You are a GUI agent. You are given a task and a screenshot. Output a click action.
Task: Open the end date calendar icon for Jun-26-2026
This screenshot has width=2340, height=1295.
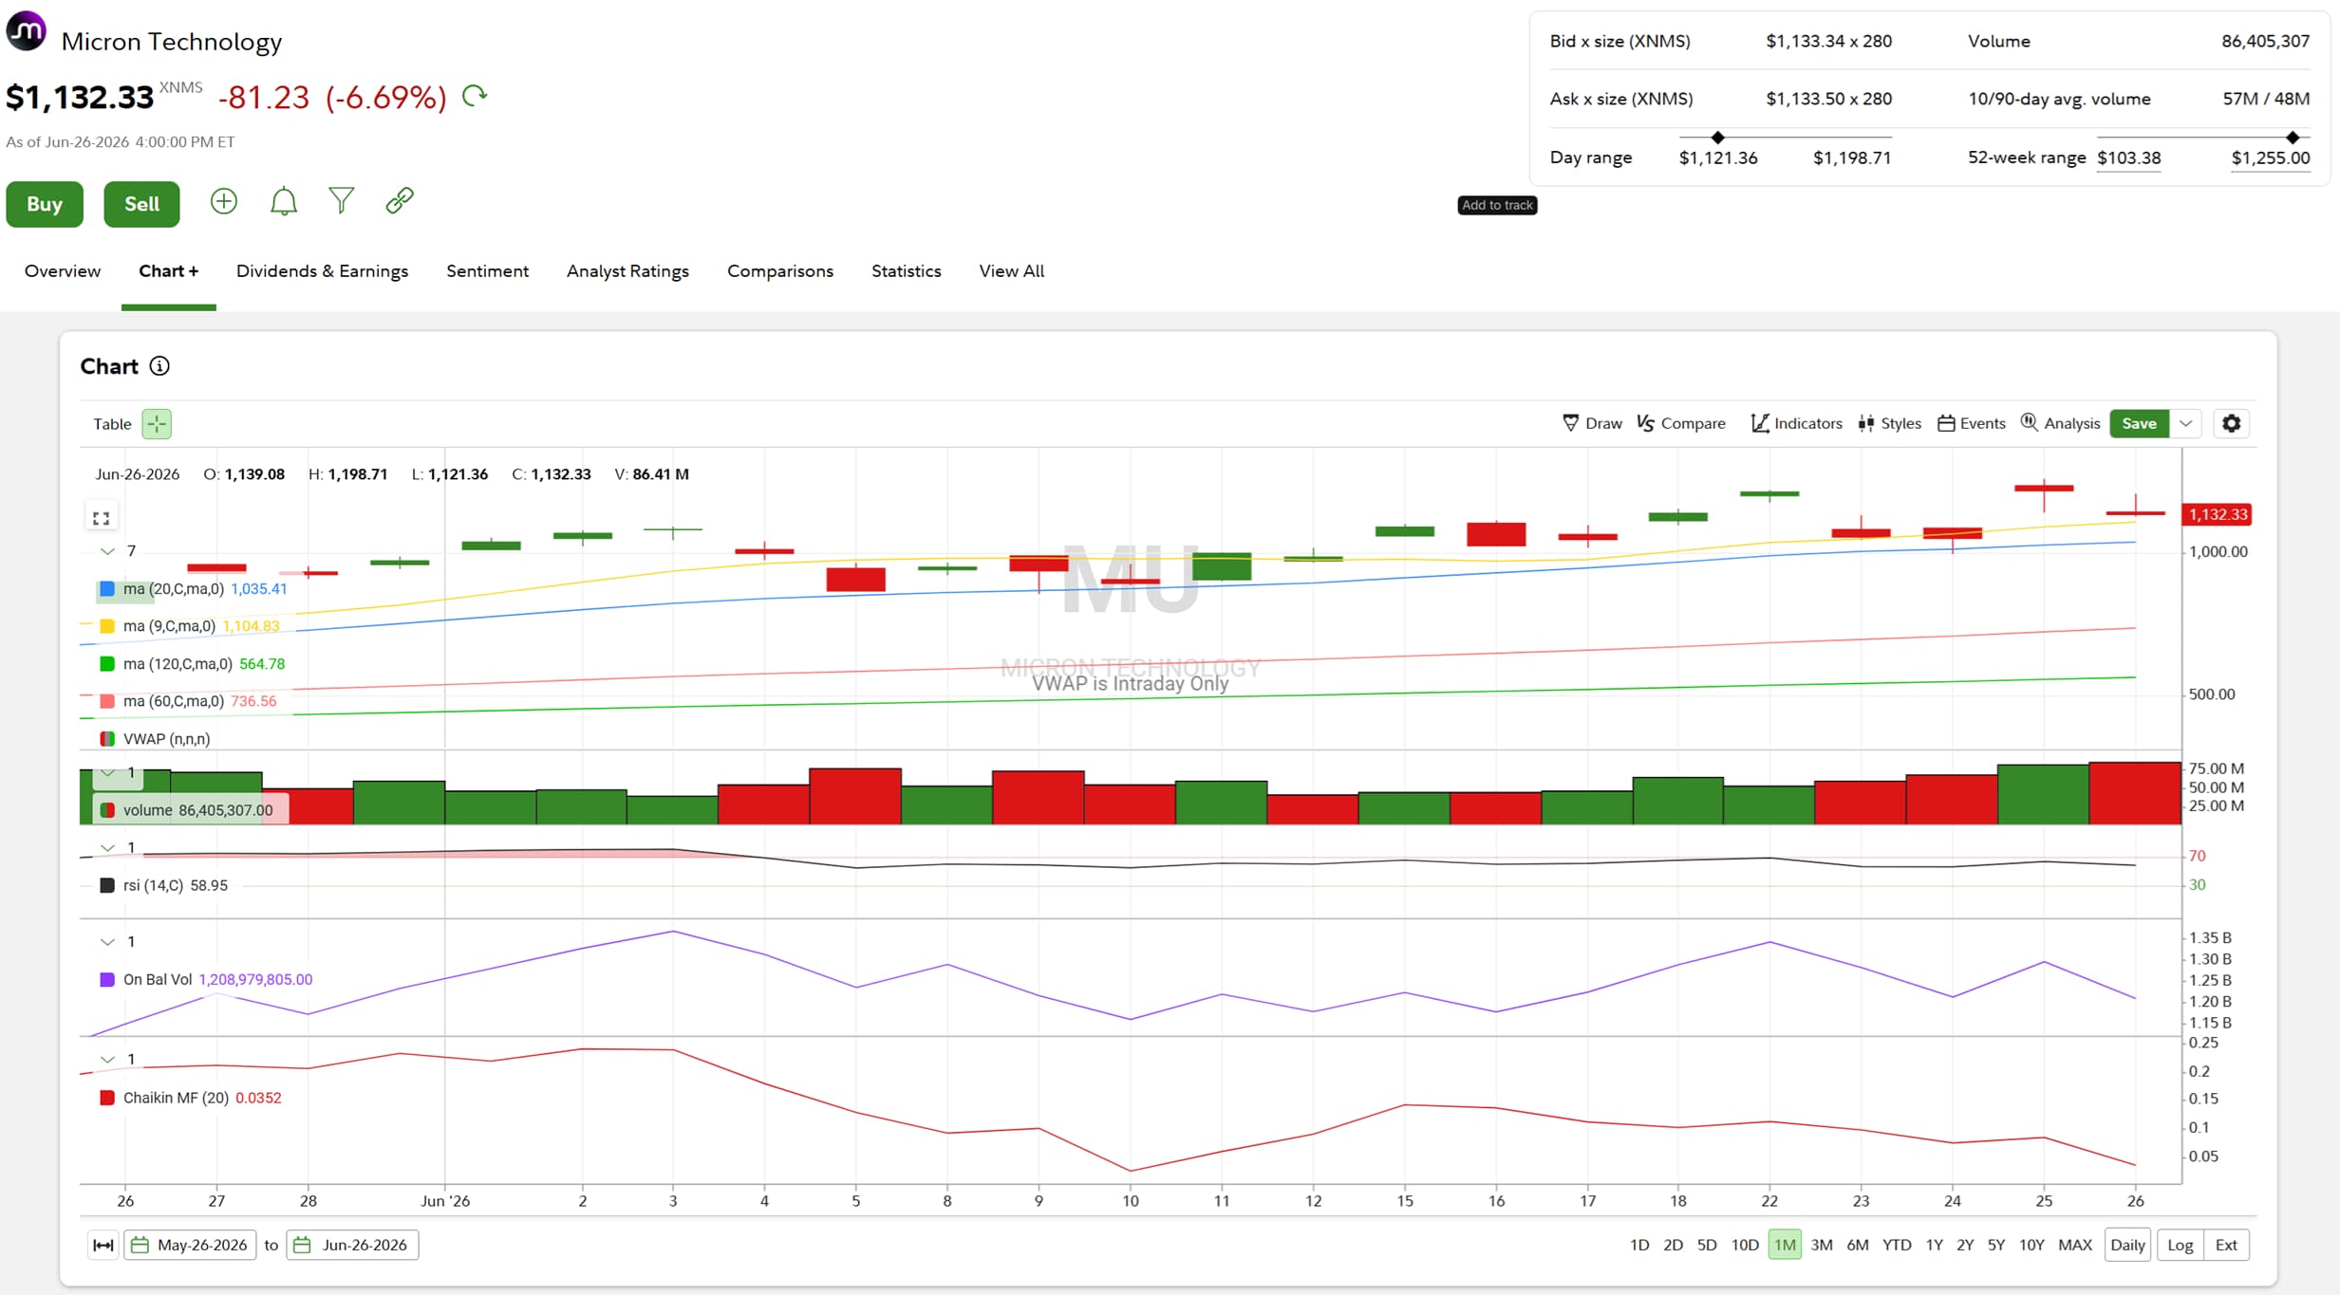(x=302, y=1245)
